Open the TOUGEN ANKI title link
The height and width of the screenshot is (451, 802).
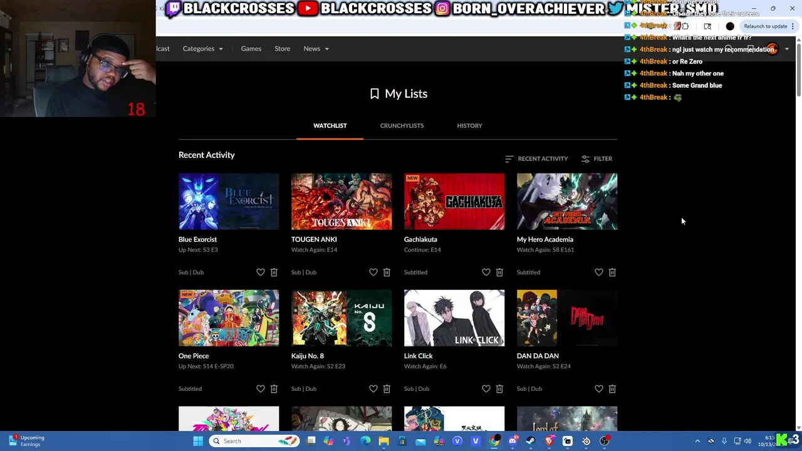coord(314,239)
